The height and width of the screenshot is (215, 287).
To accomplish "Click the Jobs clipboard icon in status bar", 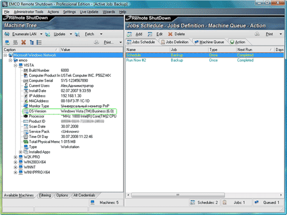I will pos(224,202).
